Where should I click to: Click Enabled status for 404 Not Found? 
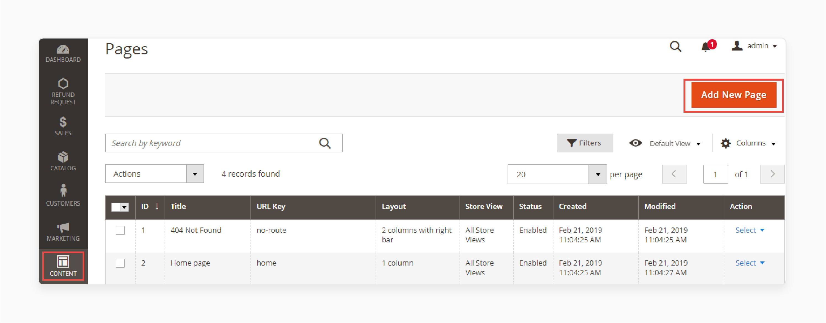point(533,230)
